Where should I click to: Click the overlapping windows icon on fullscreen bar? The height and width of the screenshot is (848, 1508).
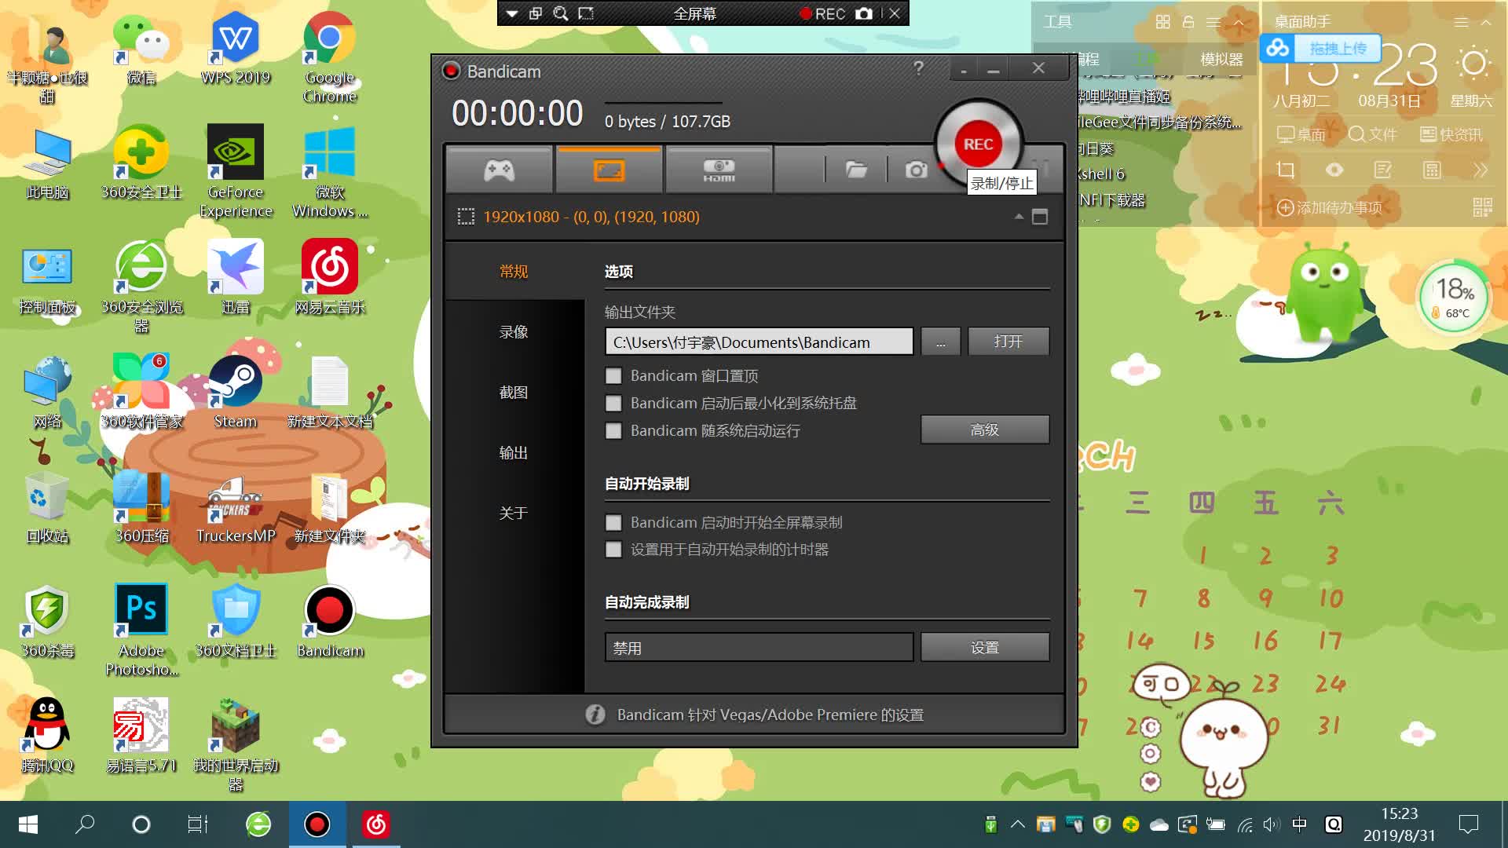pos(536,13)
